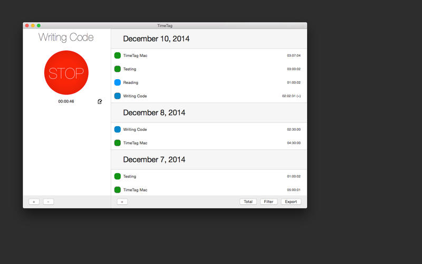Click green tag icon for TimeTag Mac Dec 10
The image size is (422, 264).
[x=118, y=55]
